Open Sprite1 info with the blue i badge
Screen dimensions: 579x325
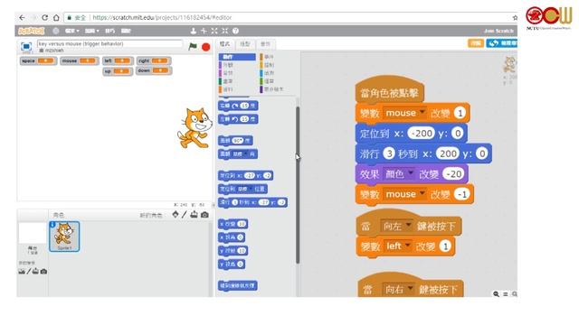coord(52,225)
